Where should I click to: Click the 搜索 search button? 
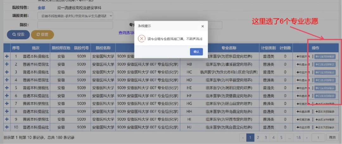click(18, 34)
